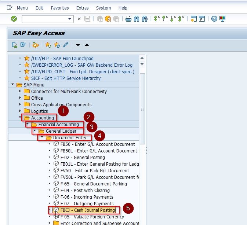Click the Change Favorites pencil icon

(x=66, y=45)
